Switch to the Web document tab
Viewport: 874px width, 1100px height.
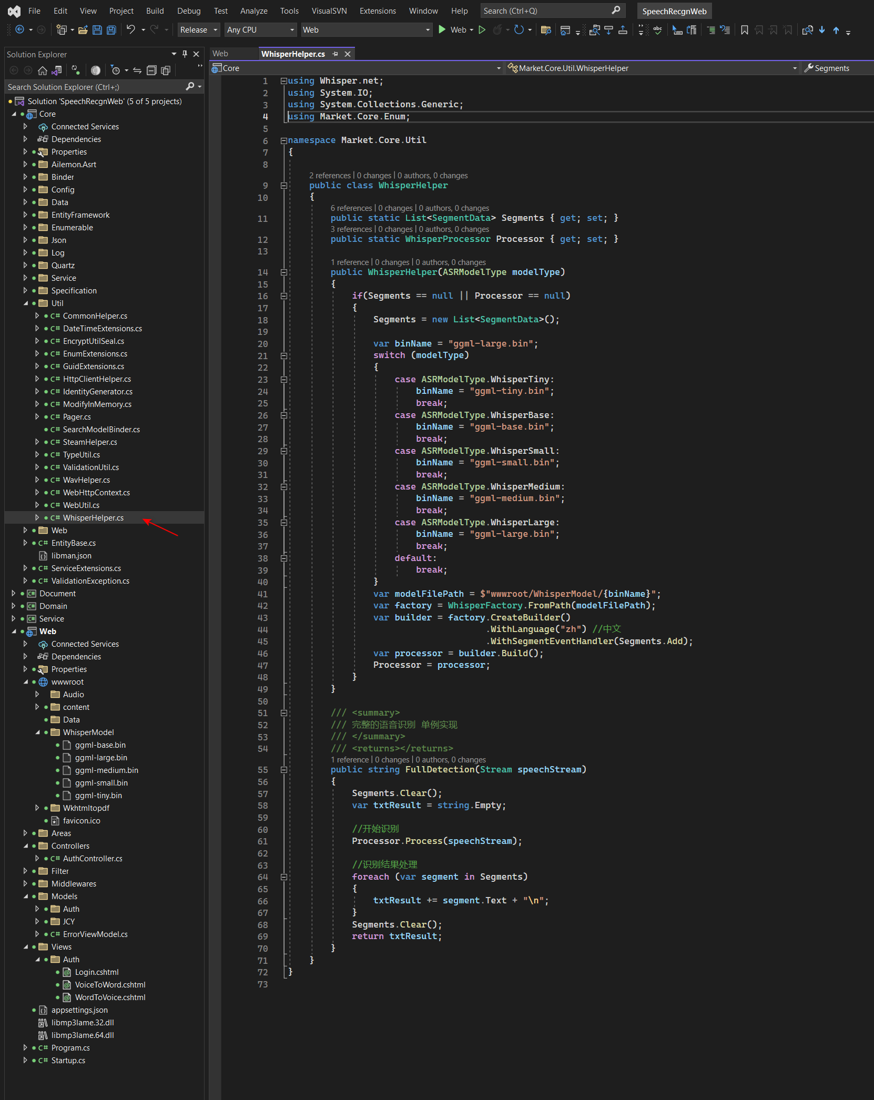(x=220, y=54)
